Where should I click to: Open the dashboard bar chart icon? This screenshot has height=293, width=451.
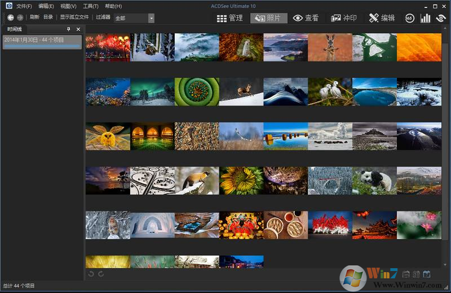tap(425, 18)
